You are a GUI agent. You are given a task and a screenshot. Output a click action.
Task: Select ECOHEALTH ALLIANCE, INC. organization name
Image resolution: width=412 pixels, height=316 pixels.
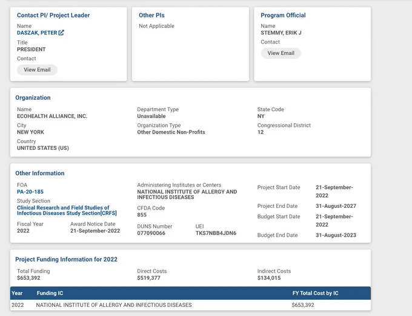coord(52,116)
